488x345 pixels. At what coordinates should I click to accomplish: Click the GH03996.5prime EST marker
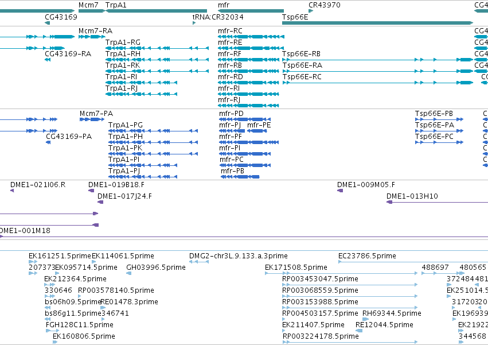[x=129, y=273]
